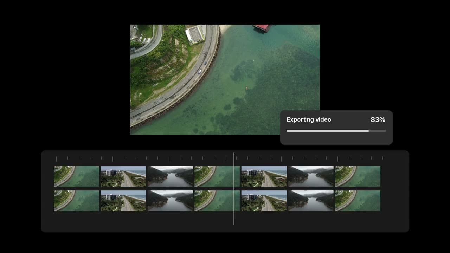This screenshot has width=450, height=253.
Task: Select second building-and-road clip in bottom track
Action: pyautogui.click(x=264, y=201)
